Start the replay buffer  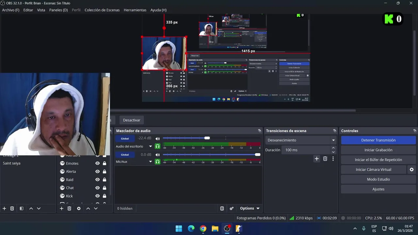click(x=378, y=160)
